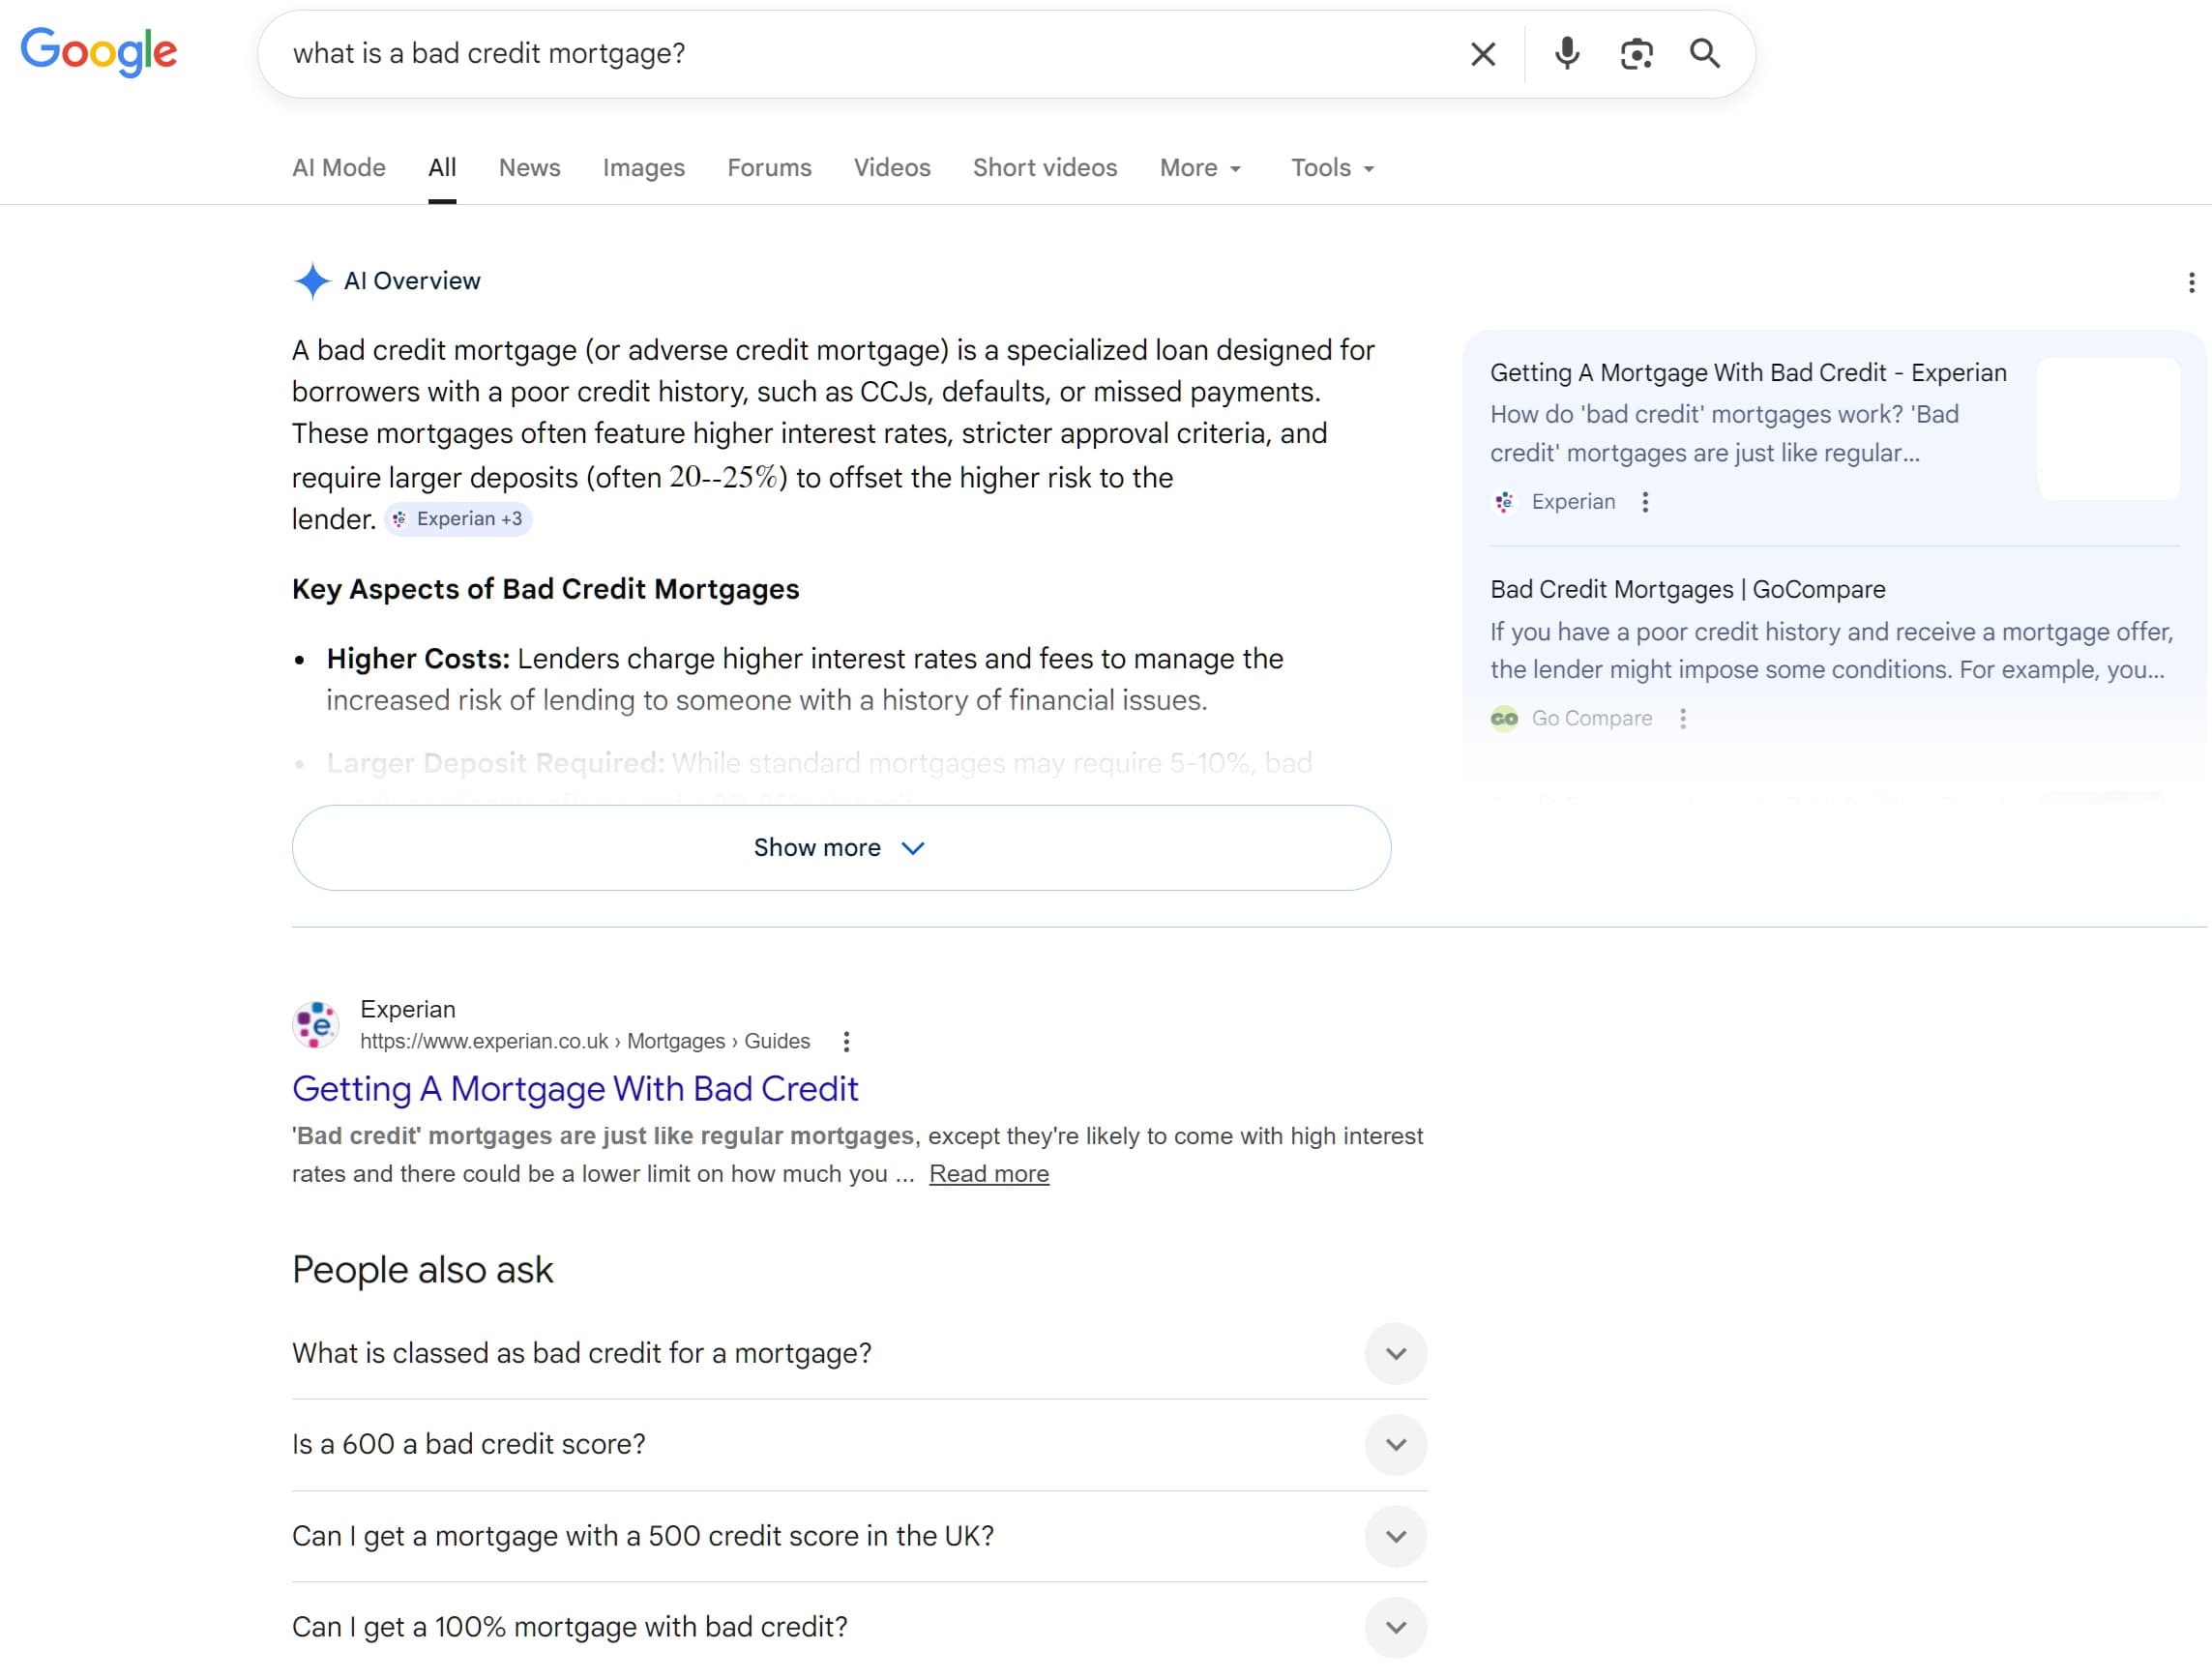Click the 'People also ask' heading
Viewport: 2212px width, 1680px height.
[x=422, y=1270]
